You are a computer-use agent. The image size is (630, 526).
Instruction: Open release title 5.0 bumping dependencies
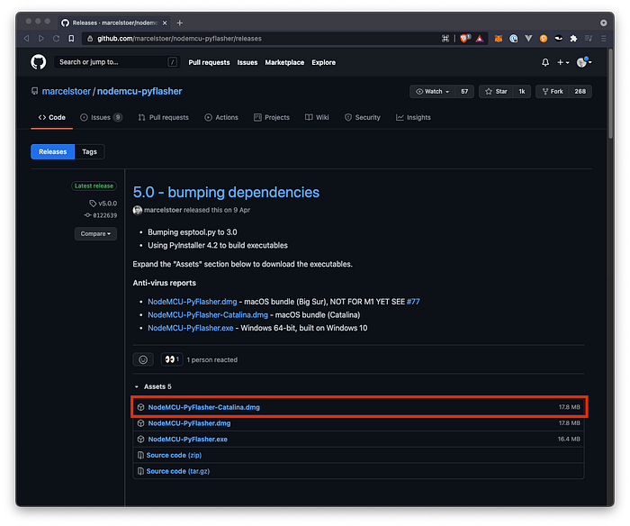(x=226, y=192)
